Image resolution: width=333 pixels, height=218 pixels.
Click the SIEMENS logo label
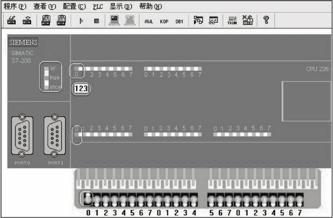click(x=23, y=42)
